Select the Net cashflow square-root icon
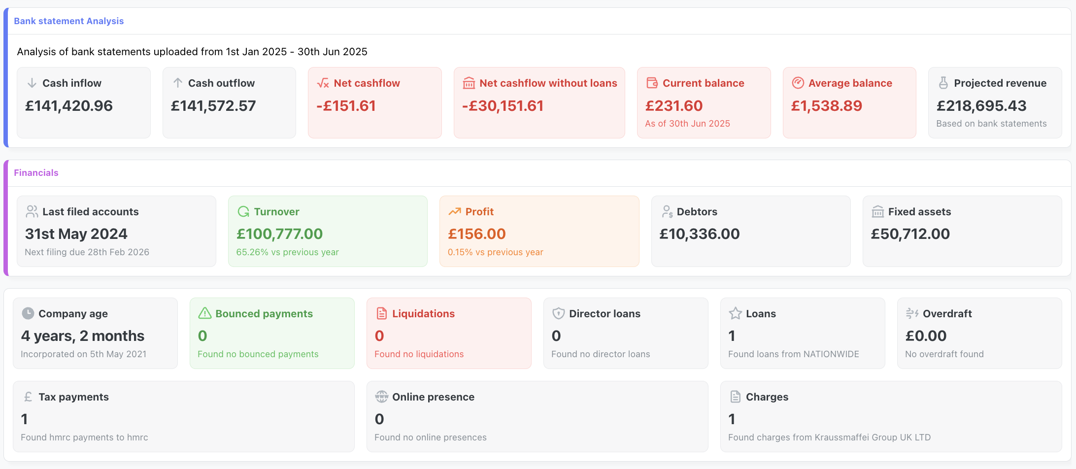The width and height of the screenshot is (1076, 469). [323, 83]
